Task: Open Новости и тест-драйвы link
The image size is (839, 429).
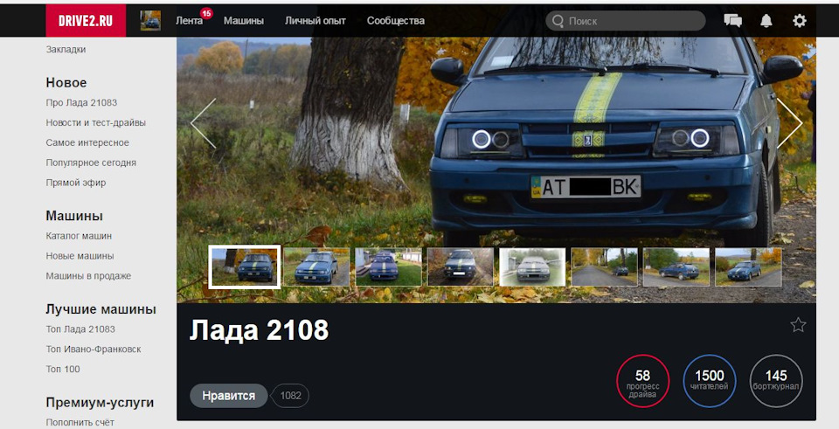Action: tap(96, 122)
